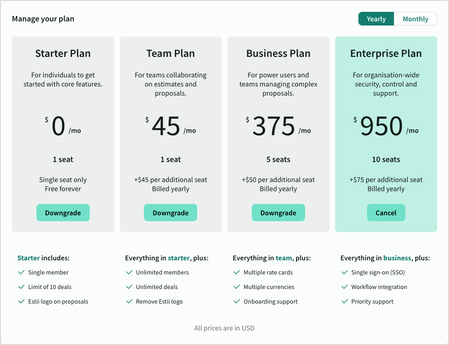Click the checkmark beside Single member
Viewport: 449px width, 345px height.
click(x=21, y=272)
